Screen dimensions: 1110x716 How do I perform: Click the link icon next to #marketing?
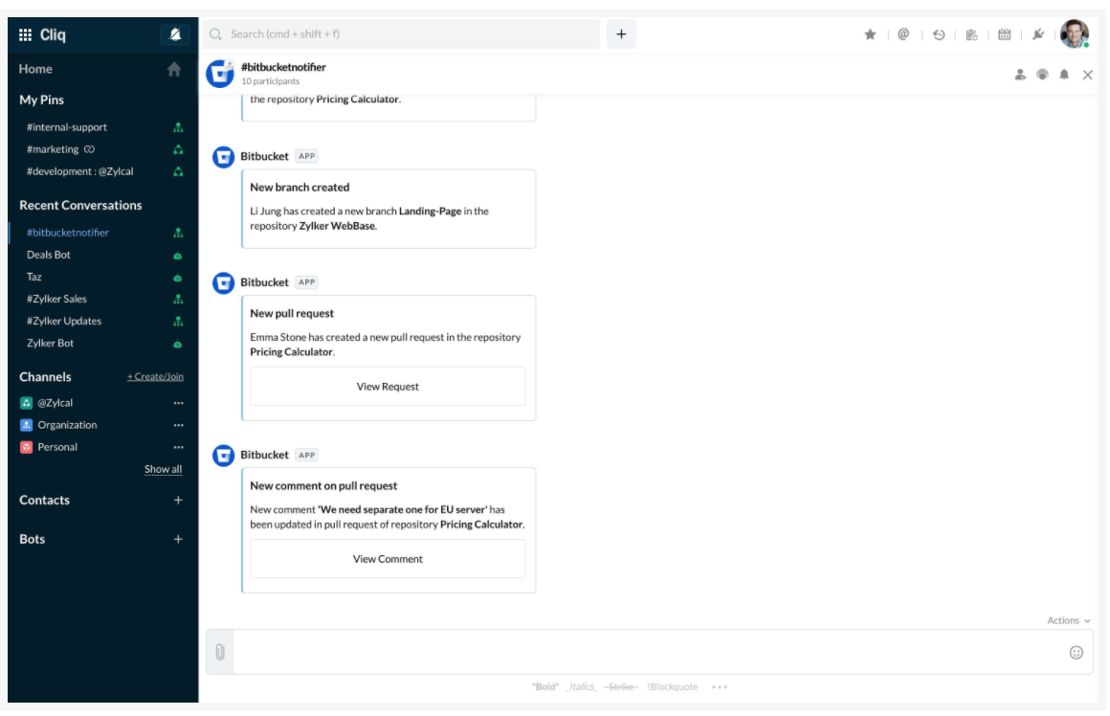(89, 149)
